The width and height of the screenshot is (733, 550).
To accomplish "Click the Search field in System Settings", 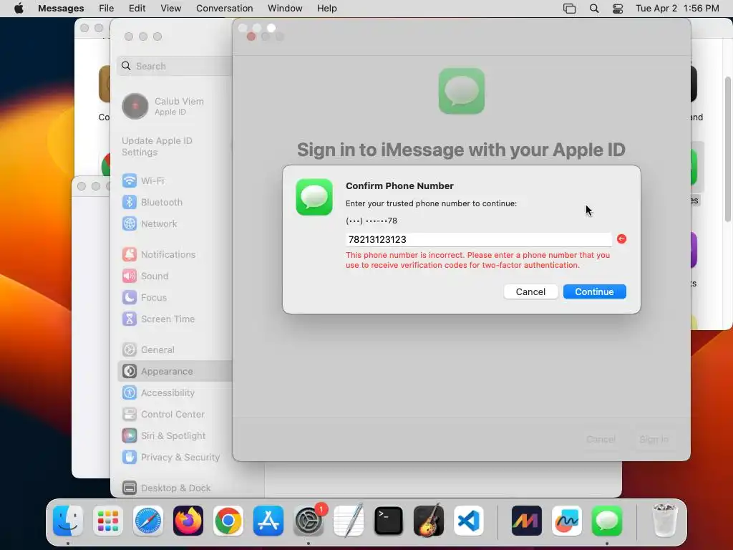I will tap(175, 66).
